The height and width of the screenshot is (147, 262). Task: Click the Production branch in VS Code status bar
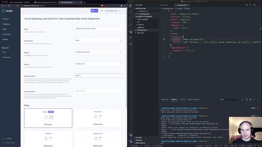click(x=134, y=146)
